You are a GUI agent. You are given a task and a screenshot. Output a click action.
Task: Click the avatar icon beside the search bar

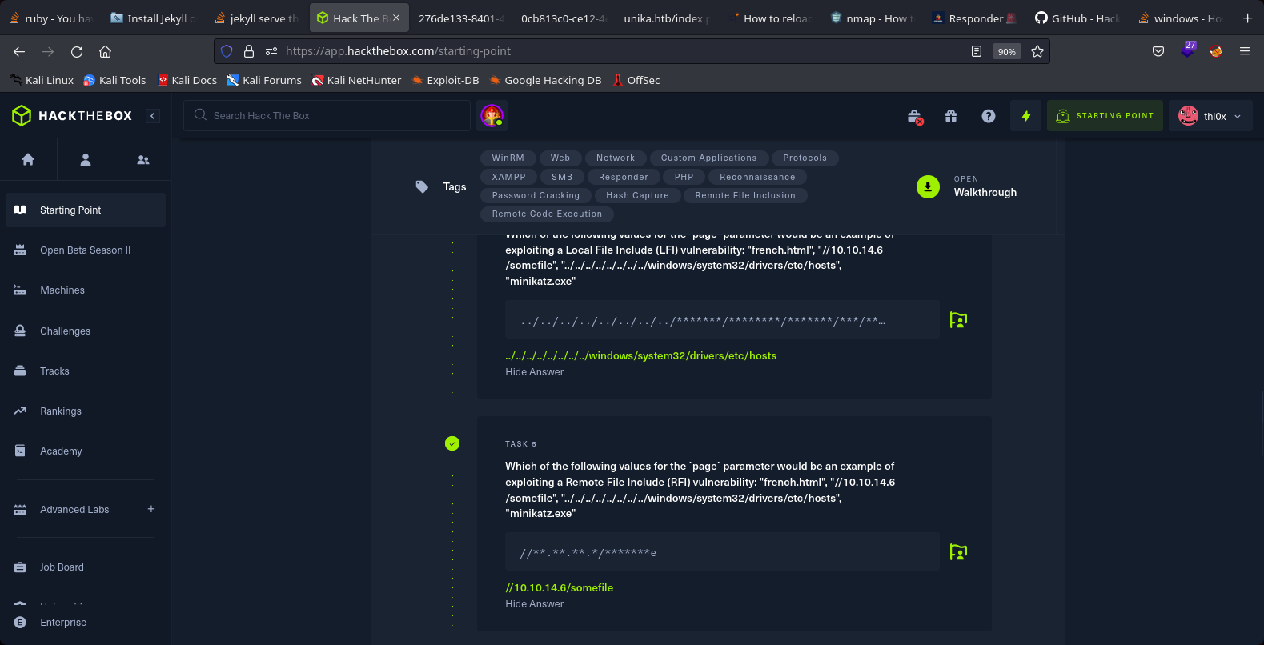tap(492, 115)
